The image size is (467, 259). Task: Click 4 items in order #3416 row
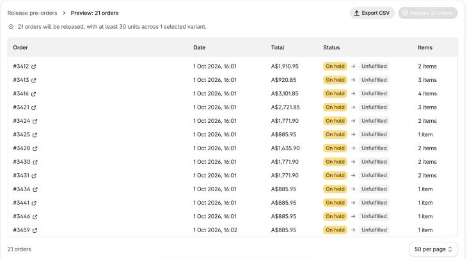coord(427,94)
